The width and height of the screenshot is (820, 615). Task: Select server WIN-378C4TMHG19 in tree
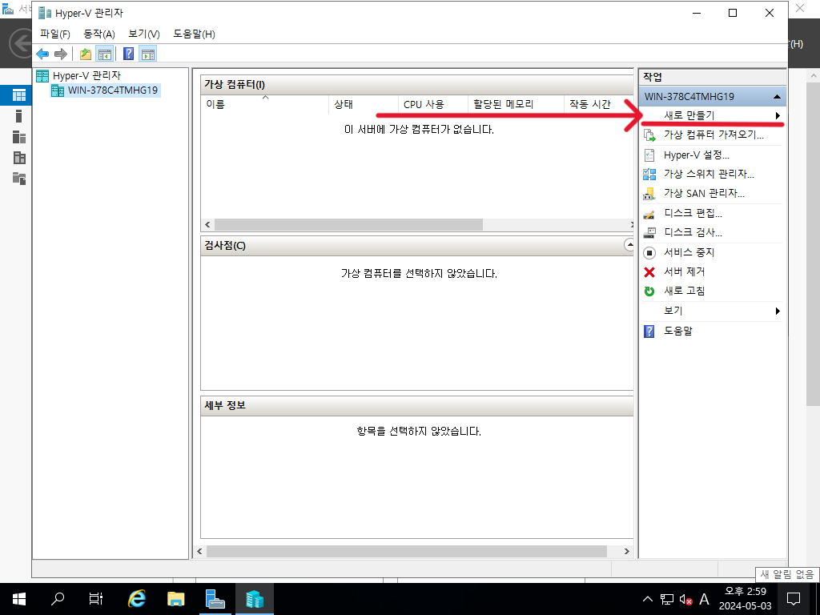pyautogui.click(x=105, y=90)
